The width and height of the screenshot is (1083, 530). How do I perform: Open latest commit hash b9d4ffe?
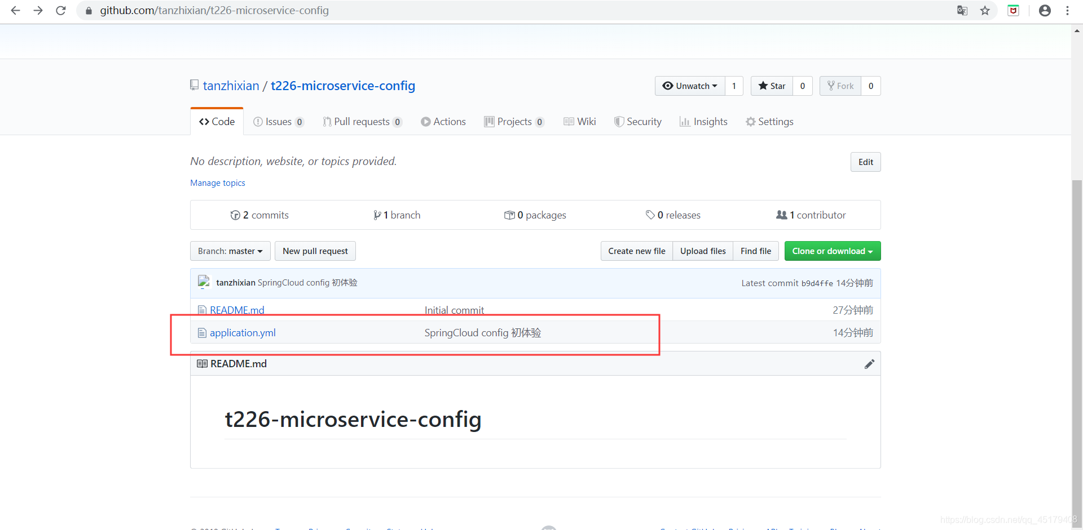817,283
